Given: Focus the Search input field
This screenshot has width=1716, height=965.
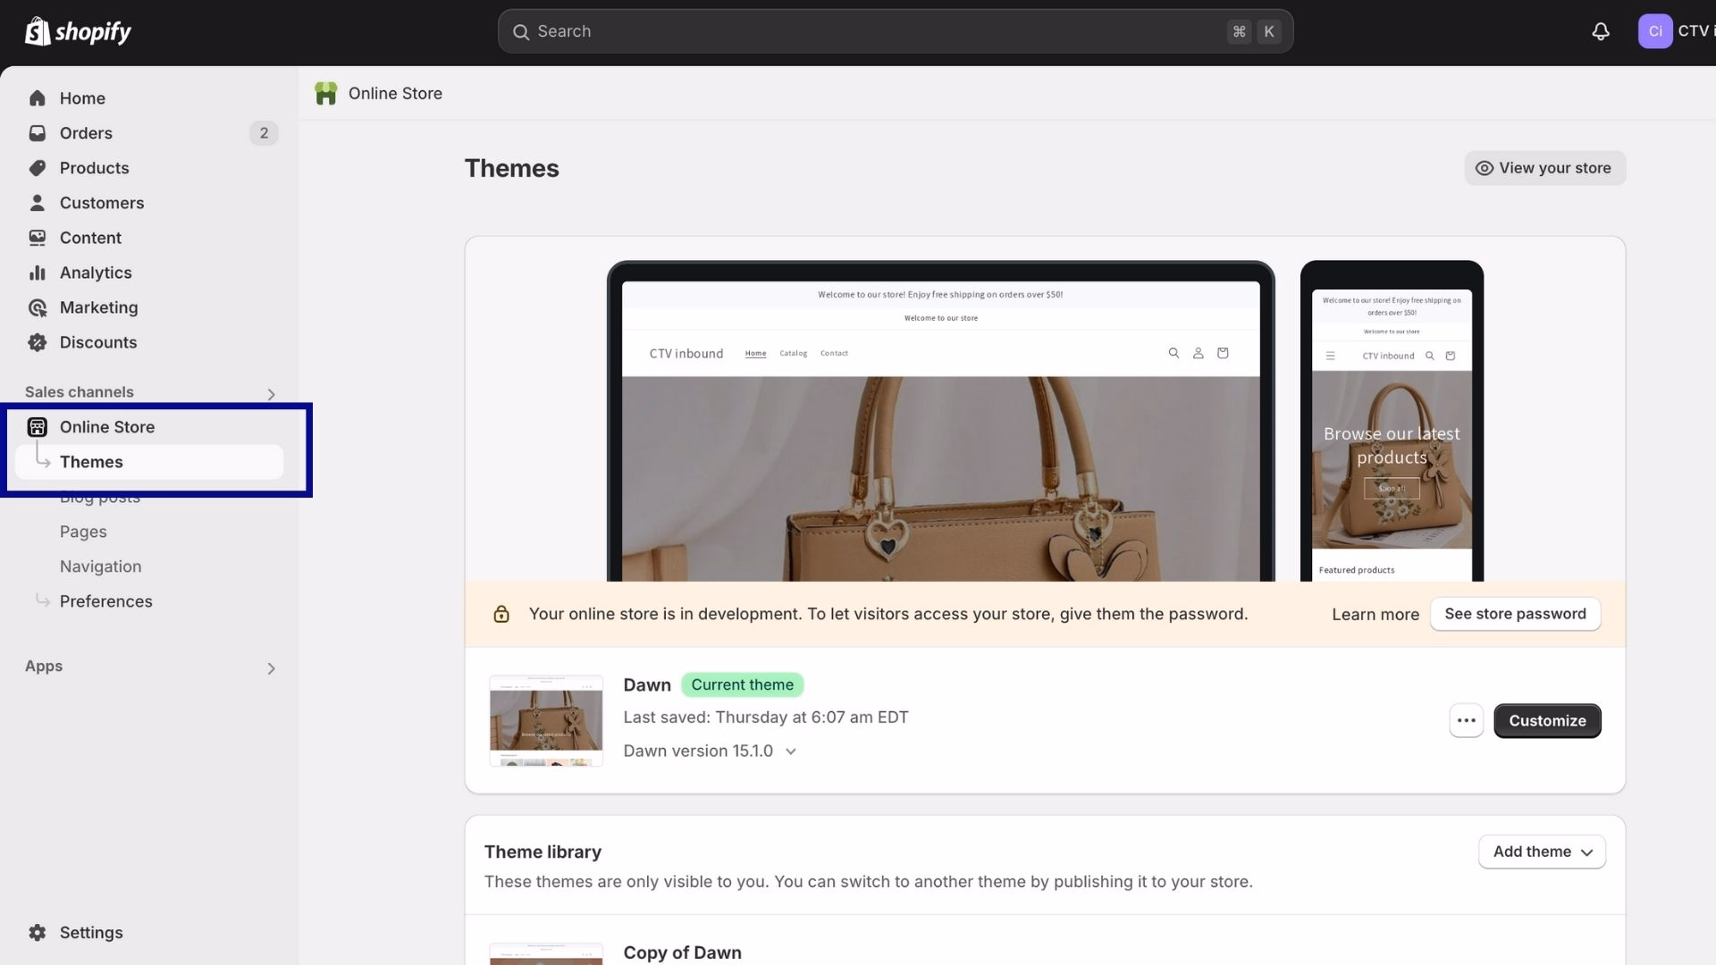Looking at the screenshot, I should click(896, 31).
